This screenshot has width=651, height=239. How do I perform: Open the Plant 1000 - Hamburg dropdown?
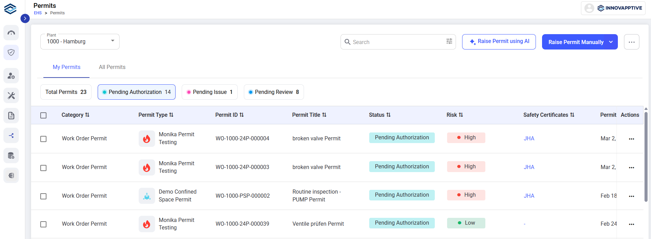[80, 42]
